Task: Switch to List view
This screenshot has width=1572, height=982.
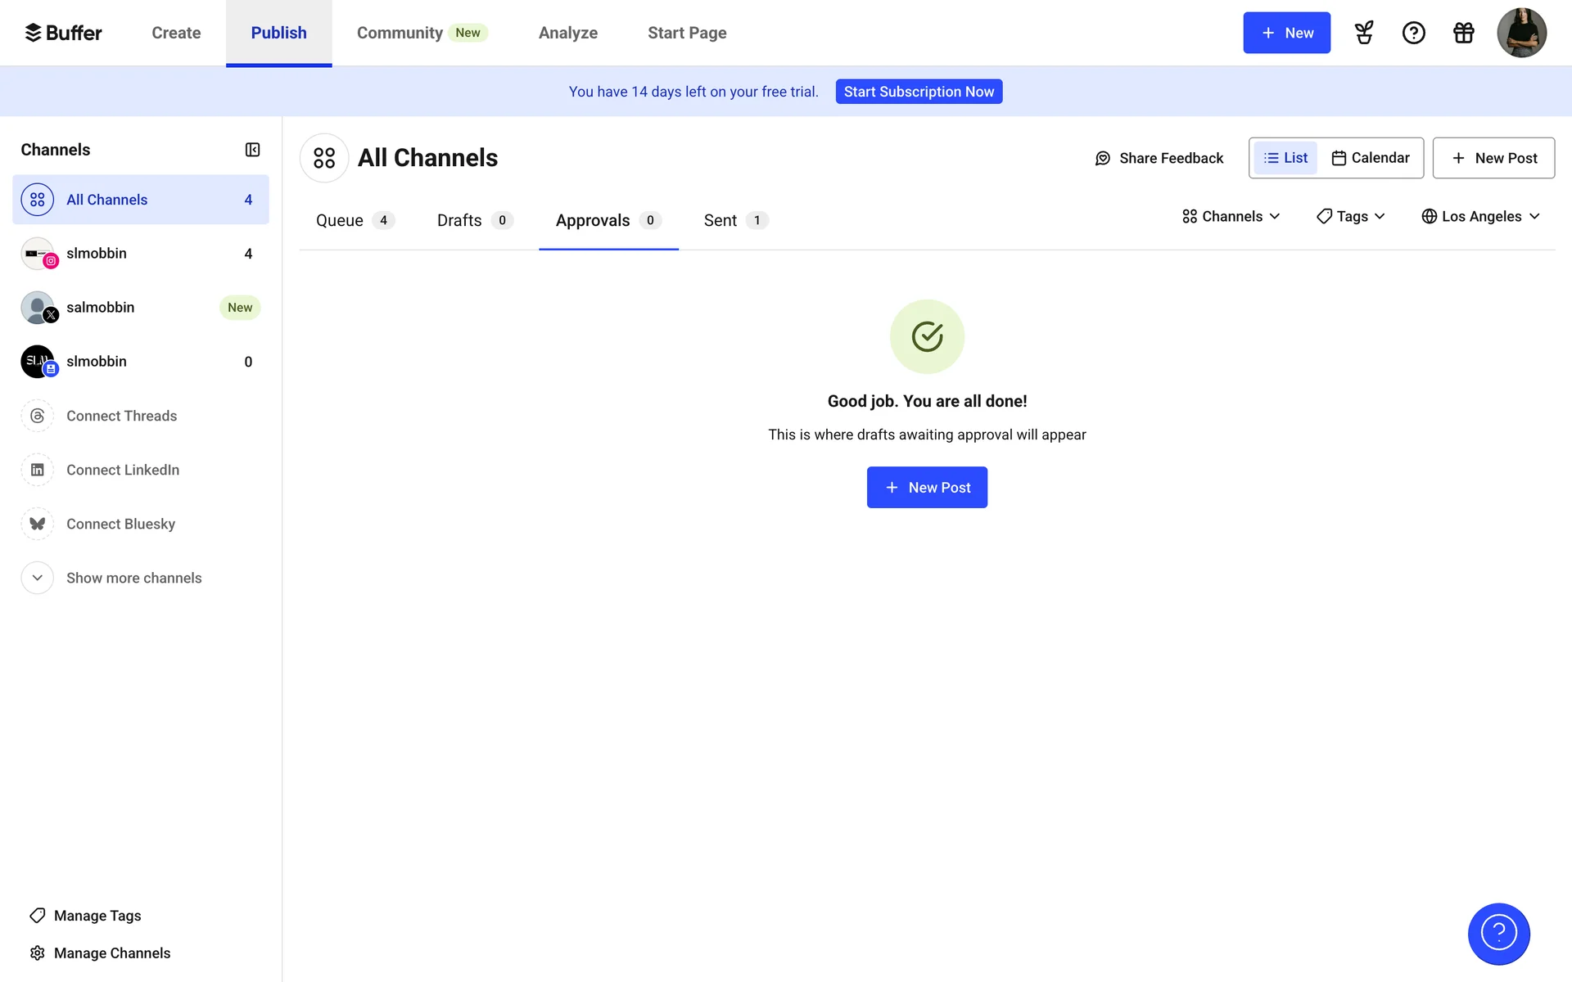Action: pos(1285,158)
